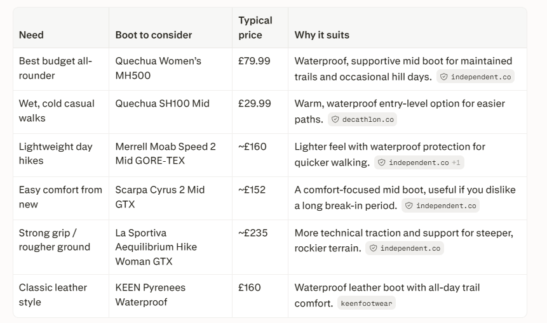The image size is (547, 323).
Task: Click the Typical price column header
Action: click(x=255, y=27)
